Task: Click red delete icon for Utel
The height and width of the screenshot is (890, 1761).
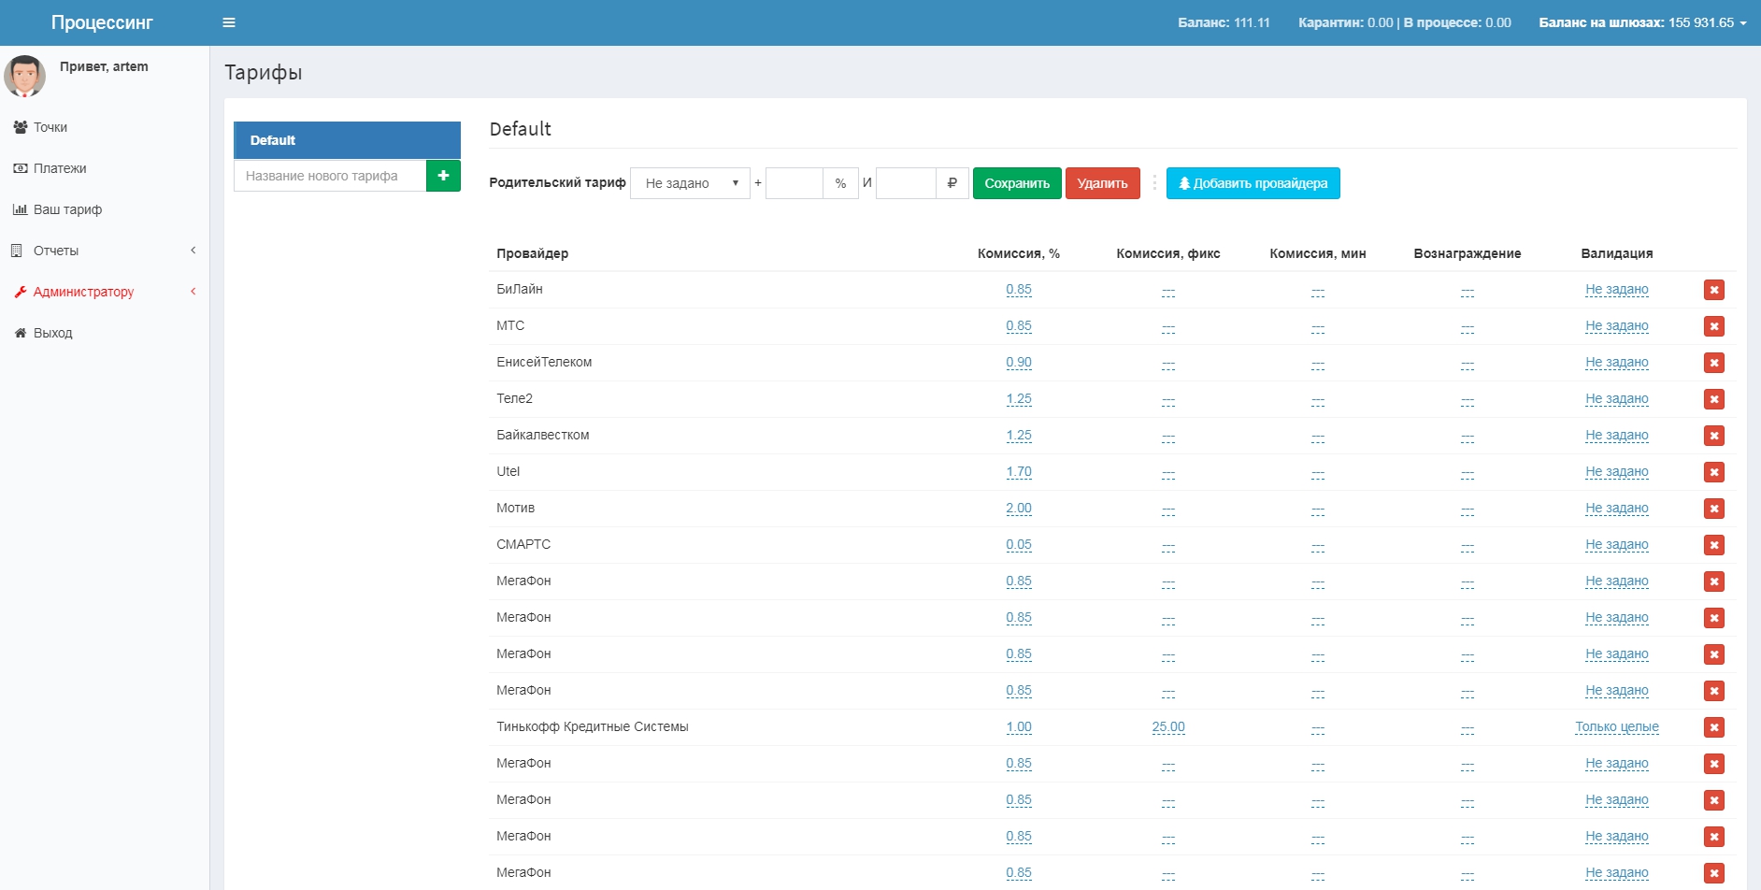Action: [x=1713, y=472]
